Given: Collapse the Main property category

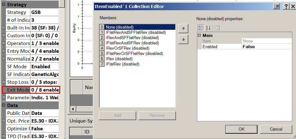Looking at the screenshot, I should [x=200, y=36].
